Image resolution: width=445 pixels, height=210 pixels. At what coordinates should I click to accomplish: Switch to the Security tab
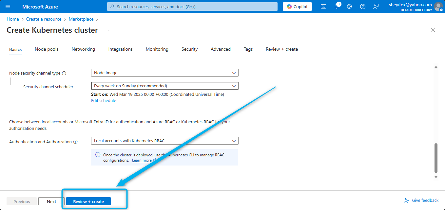coord(189,49)
